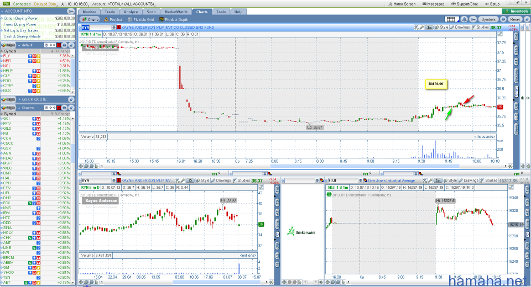Open Style menu on KYN daily chart
Screen dimensions: 531x287
coord(202,180)
